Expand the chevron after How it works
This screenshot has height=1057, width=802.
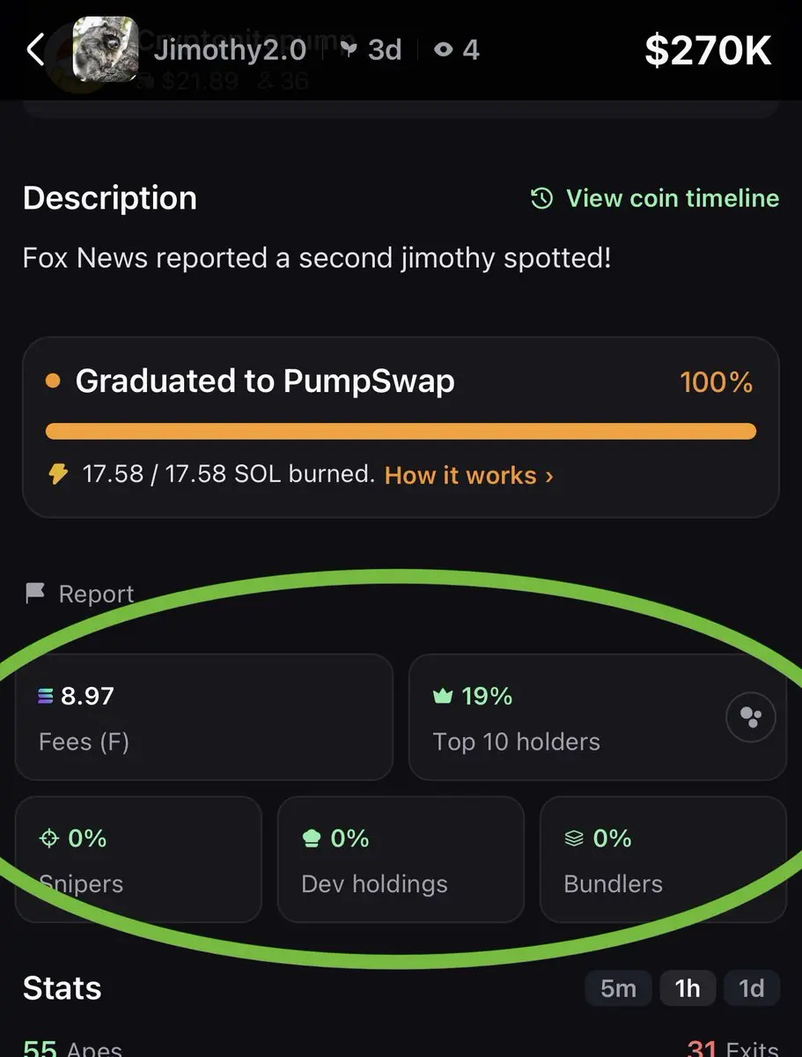coord(549,477)
